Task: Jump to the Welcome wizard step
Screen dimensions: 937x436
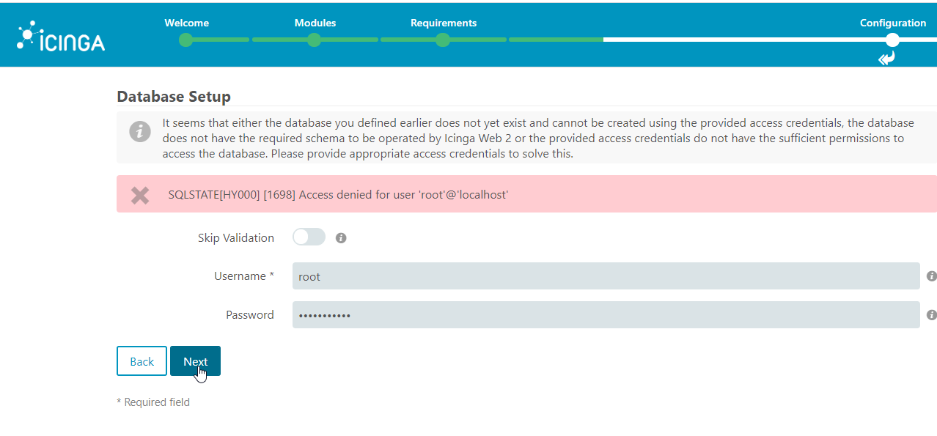Action: (x=186, y=23)
